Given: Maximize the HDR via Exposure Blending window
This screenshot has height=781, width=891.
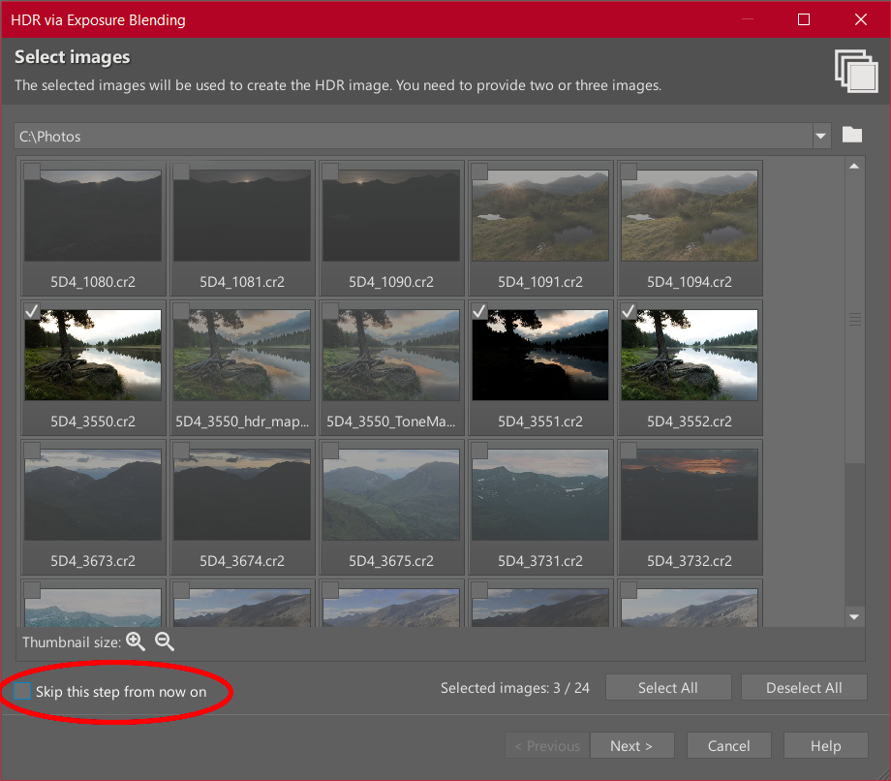Looking at the screenshot, I should pyautogui.click(x=804, y=19).
